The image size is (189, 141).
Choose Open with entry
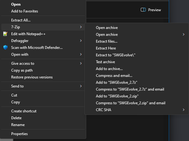43,54
